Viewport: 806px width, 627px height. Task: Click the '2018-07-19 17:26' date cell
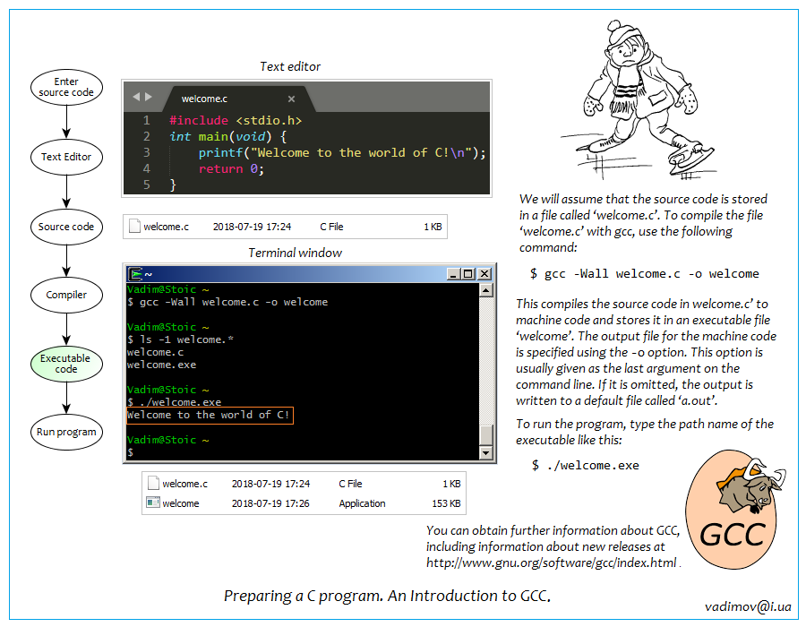click(270, 503)
